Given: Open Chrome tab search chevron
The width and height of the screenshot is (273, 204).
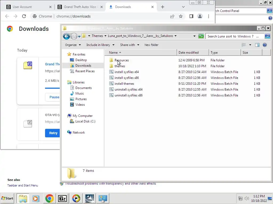Looking at the screenshot, I should (x=183, y=7).
